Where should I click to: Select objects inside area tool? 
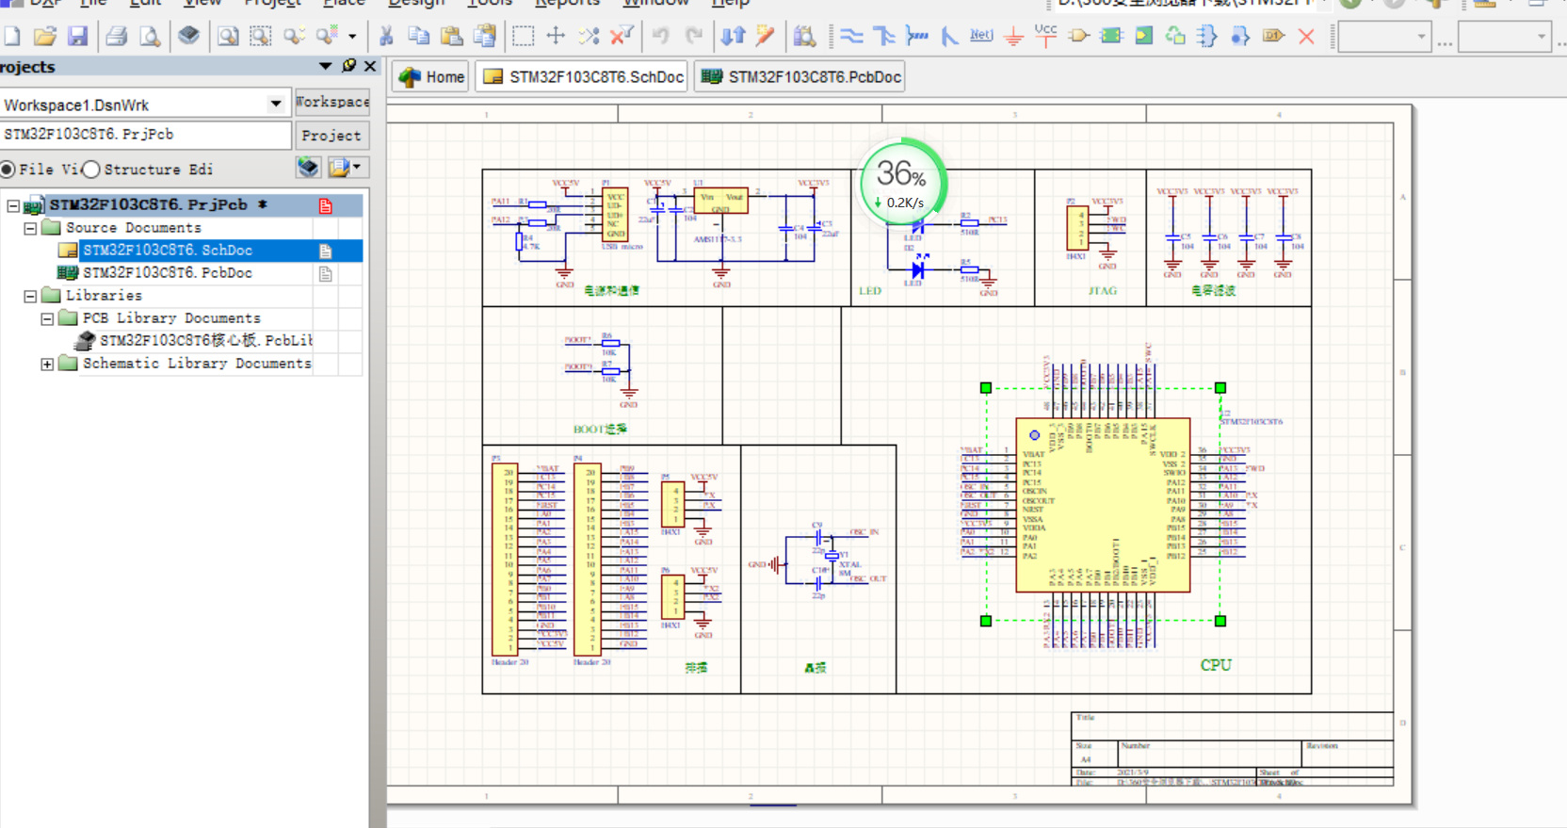[524, 37]
